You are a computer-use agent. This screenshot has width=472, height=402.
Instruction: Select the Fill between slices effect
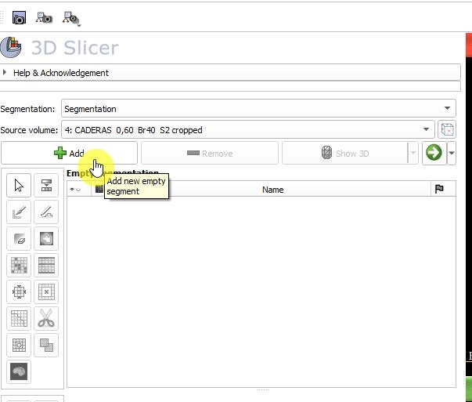click(x=46, y=265)
